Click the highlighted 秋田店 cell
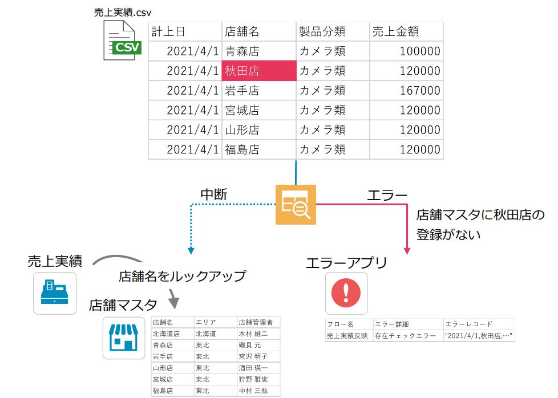 coord(258,70)
